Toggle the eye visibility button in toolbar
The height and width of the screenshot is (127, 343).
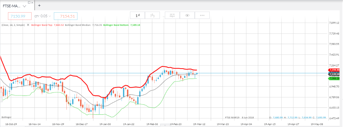coord(187,15)
